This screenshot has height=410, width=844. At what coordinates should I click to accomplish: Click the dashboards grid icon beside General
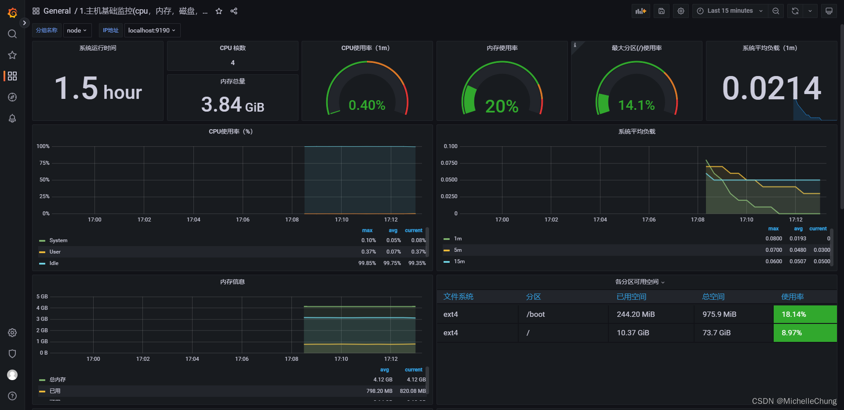point(36,11)
